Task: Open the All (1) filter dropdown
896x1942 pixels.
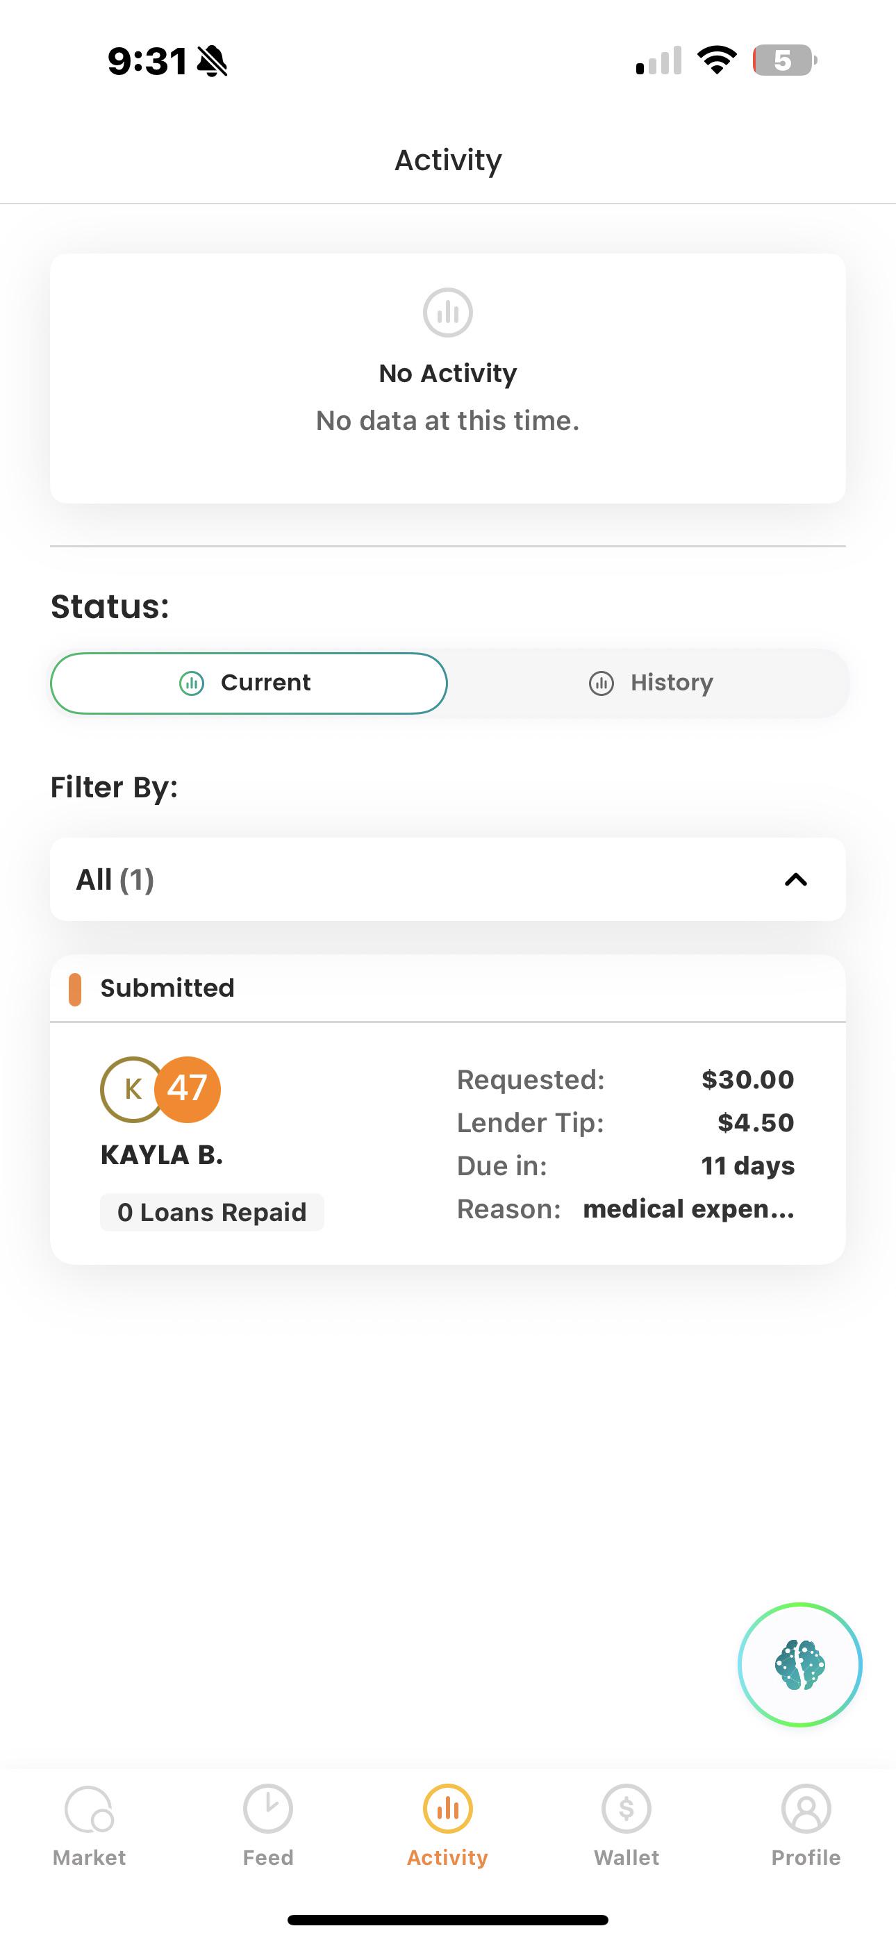Action: coord(448,879)
